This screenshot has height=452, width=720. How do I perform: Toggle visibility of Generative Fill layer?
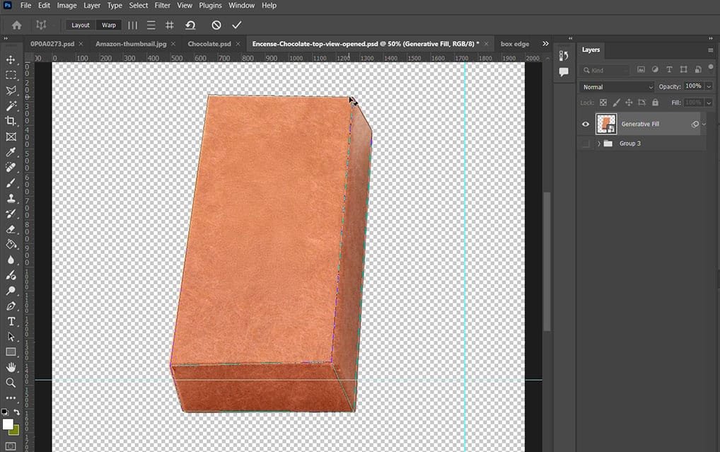tap(586, 124)
